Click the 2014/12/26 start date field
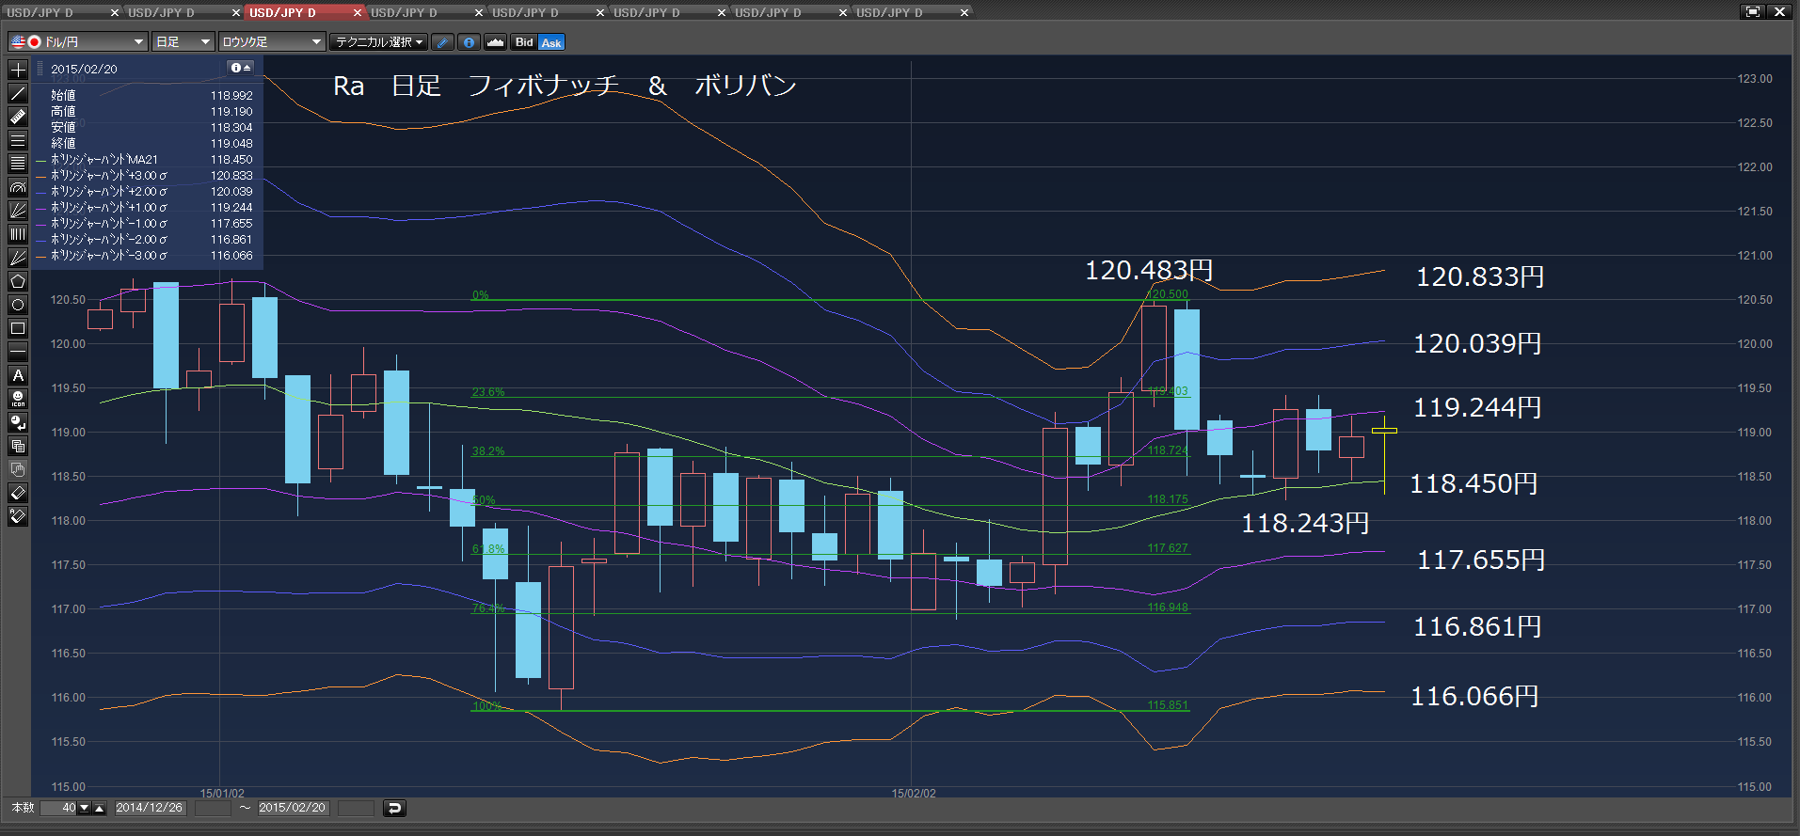 [150, 808]
